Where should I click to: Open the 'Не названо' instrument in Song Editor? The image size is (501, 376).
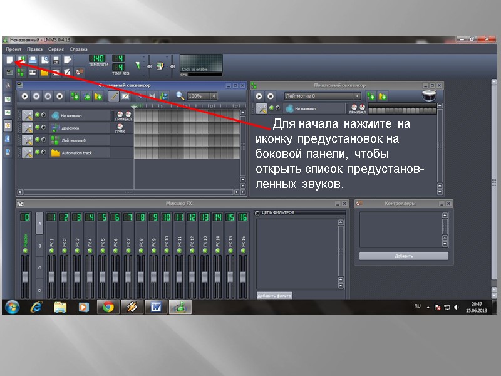click(x=80, y=115)
